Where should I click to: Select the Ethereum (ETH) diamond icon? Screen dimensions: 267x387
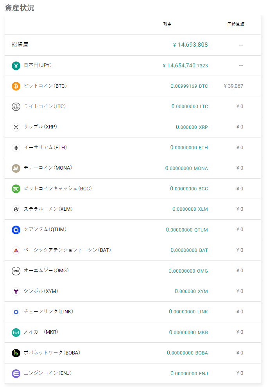tap(16, 148)
